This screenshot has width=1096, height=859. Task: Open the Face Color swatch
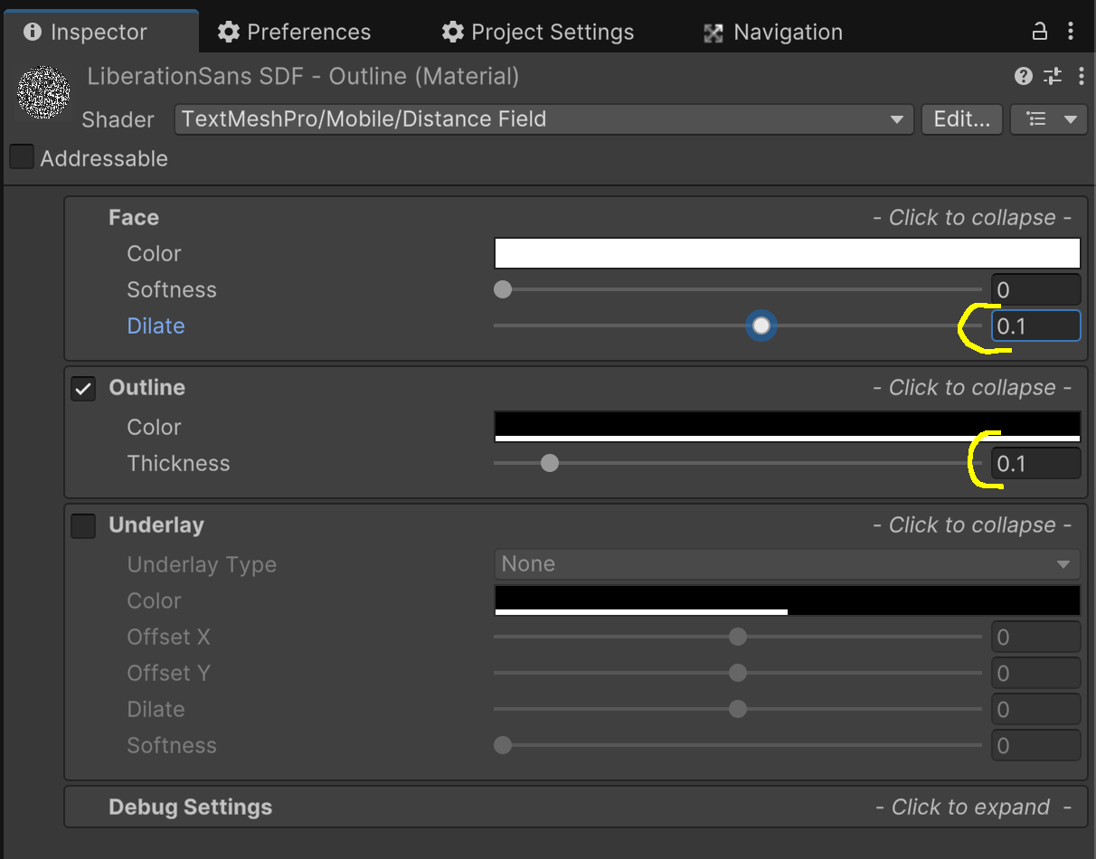(x=787, y=253)
